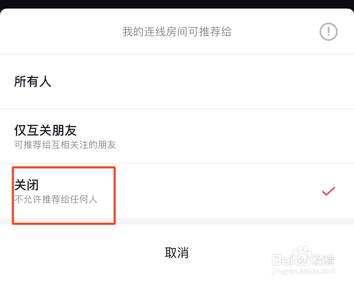Expand description under 关闭 option

click(x=56, y=199)
